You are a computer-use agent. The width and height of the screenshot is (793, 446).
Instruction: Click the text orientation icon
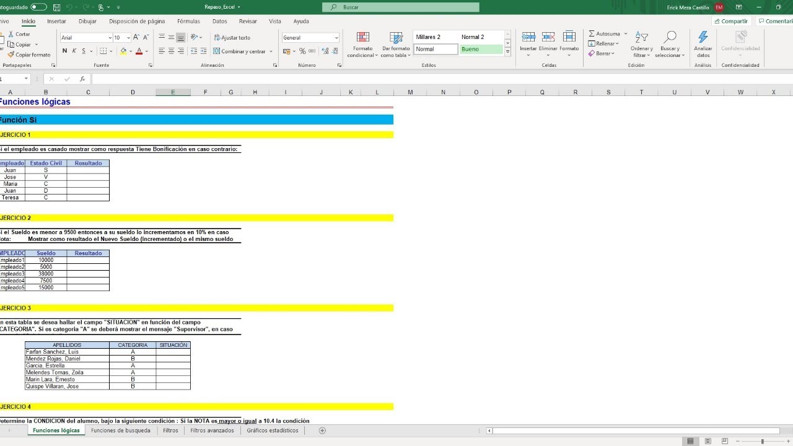pos(195,37)
